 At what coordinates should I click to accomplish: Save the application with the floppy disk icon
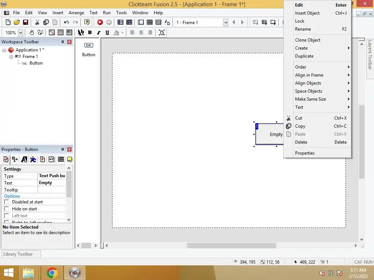pos(26,22)
